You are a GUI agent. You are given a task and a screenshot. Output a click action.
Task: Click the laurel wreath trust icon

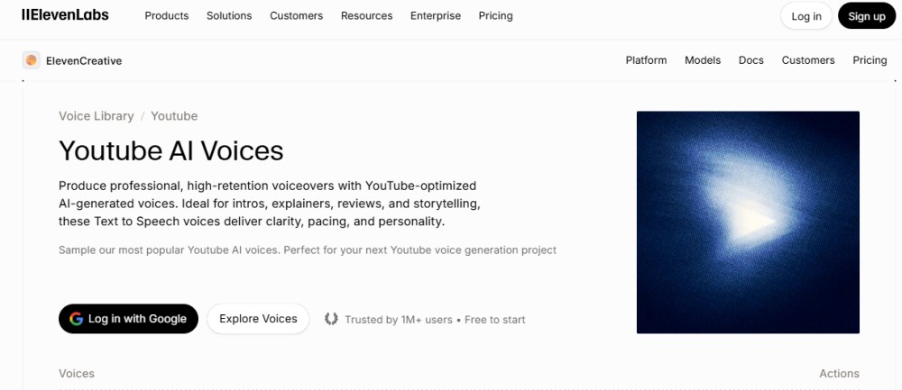click(x=331, y=319)
